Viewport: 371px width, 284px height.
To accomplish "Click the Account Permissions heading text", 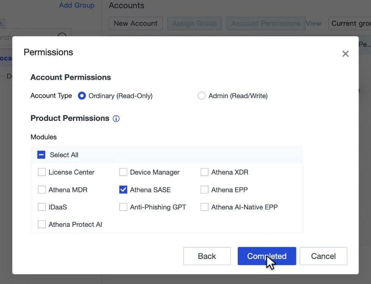I will (70, 77).
